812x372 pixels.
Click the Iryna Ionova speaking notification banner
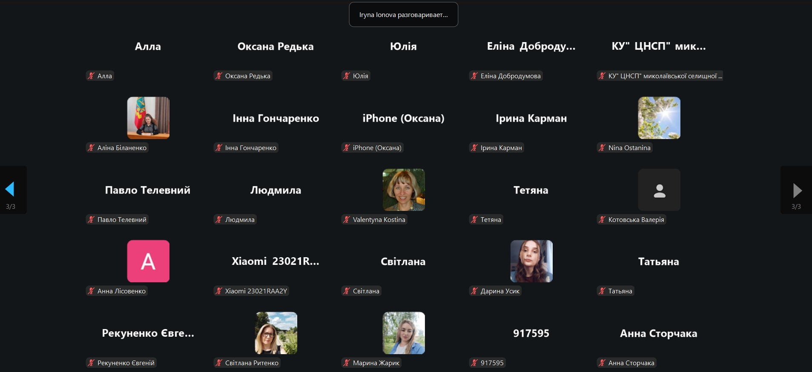(x=404, y=14)
